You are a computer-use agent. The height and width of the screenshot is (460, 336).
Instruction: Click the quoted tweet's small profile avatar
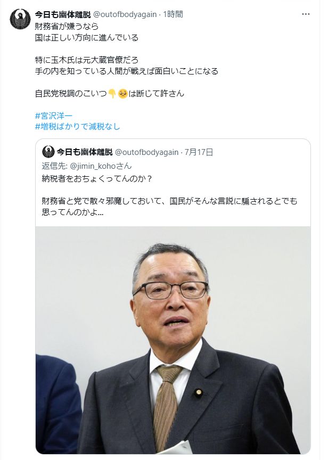[x=48, y=152]
